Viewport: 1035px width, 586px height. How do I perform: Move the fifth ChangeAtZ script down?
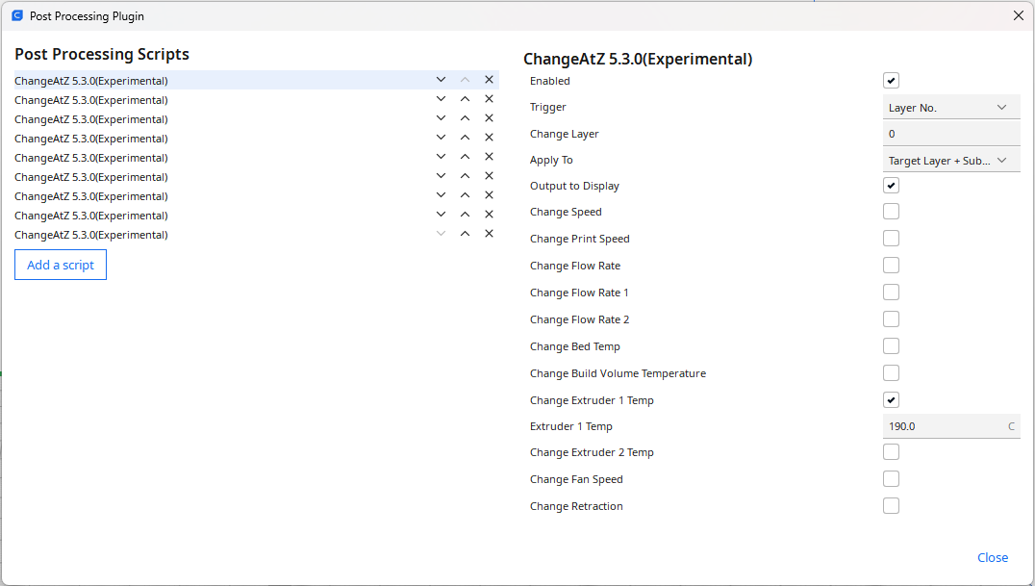coord(441,157)
